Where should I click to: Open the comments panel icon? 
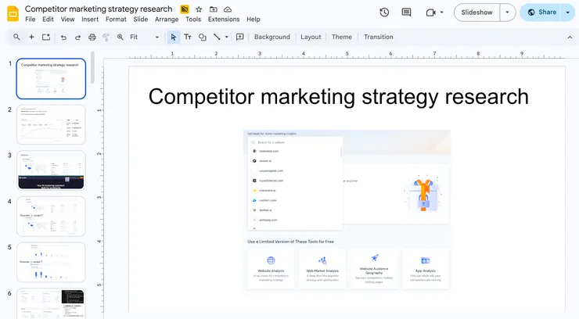click(406, 13)
